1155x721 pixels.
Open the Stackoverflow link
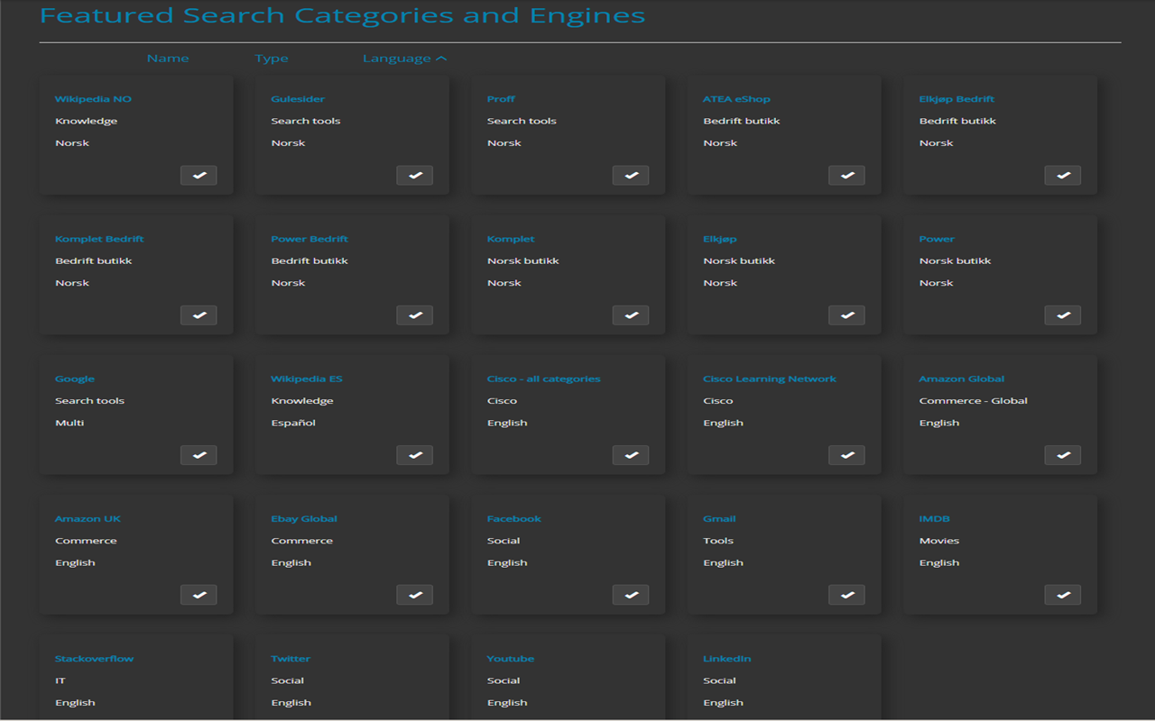[x=94, y=658]
